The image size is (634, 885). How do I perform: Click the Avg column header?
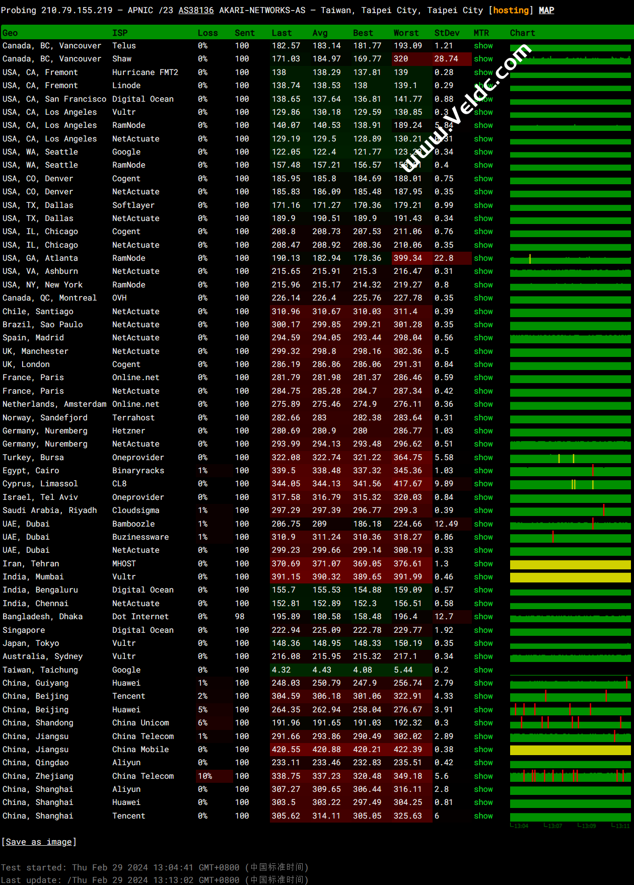320,33
